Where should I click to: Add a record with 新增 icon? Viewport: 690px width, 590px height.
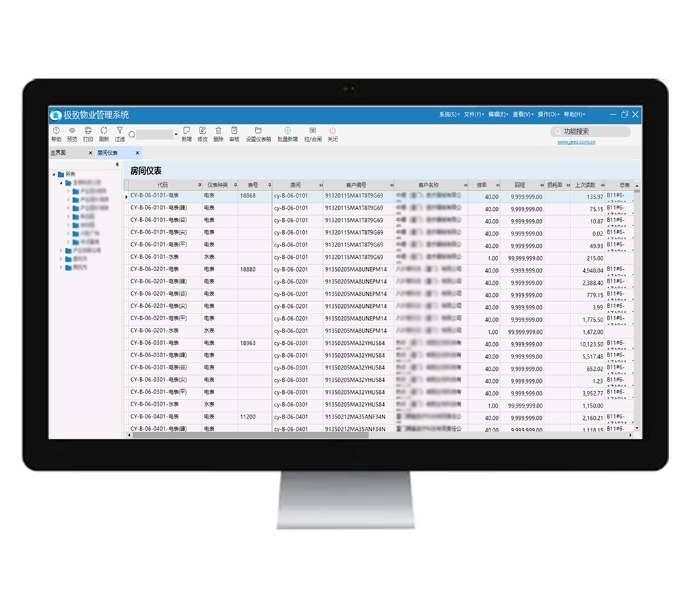pos(187,130)
